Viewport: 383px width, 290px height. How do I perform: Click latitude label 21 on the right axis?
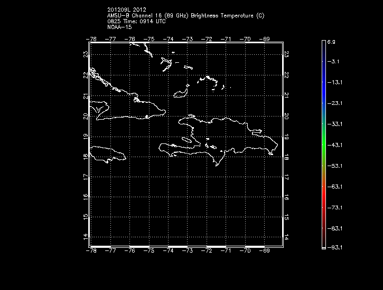click(286, 95)
